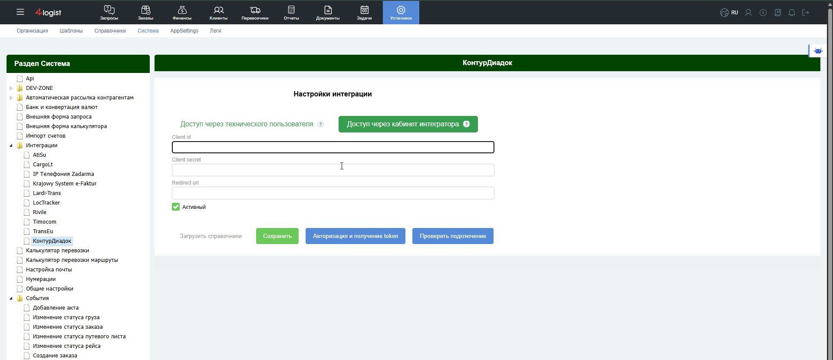The image size is (833, 360).
Task: Open the Клиенты section
Action: coord(218,13)
